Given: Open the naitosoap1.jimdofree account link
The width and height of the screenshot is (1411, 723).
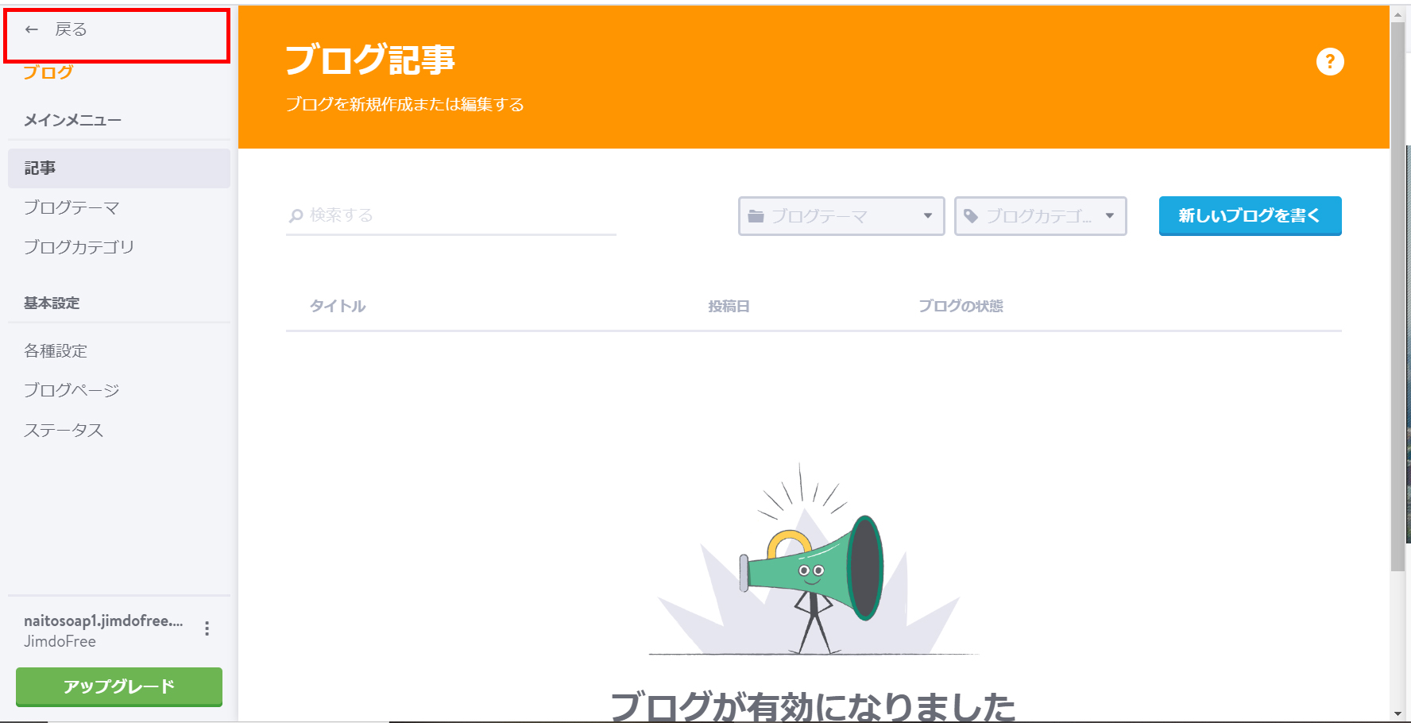Looking at the screenshot, I should [102, 621].
